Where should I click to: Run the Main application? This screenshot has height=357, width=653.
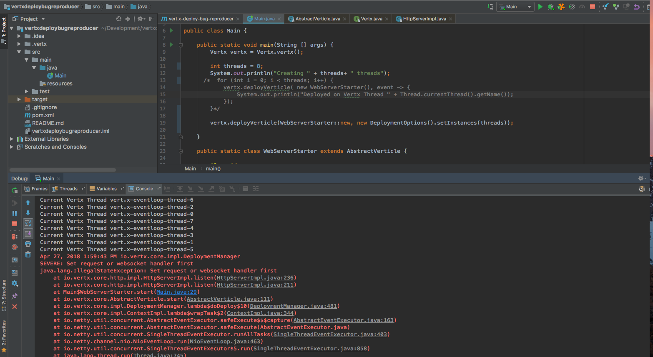coord(540,7)
